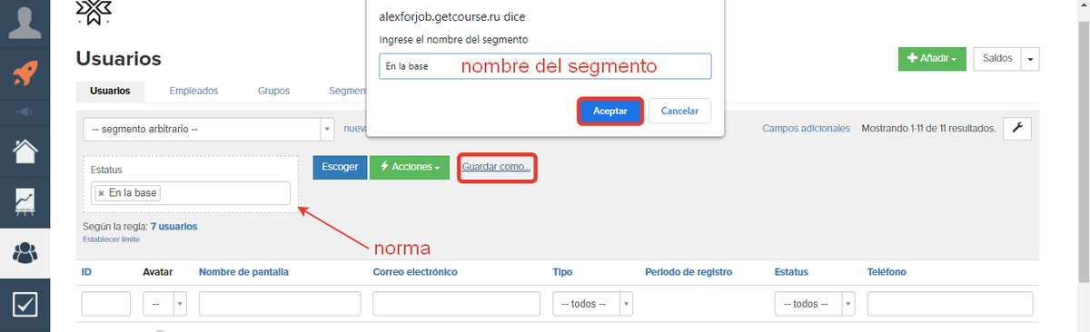
Task: Remove the 'En la base' status tag
Action: click(x=101, y=193)
